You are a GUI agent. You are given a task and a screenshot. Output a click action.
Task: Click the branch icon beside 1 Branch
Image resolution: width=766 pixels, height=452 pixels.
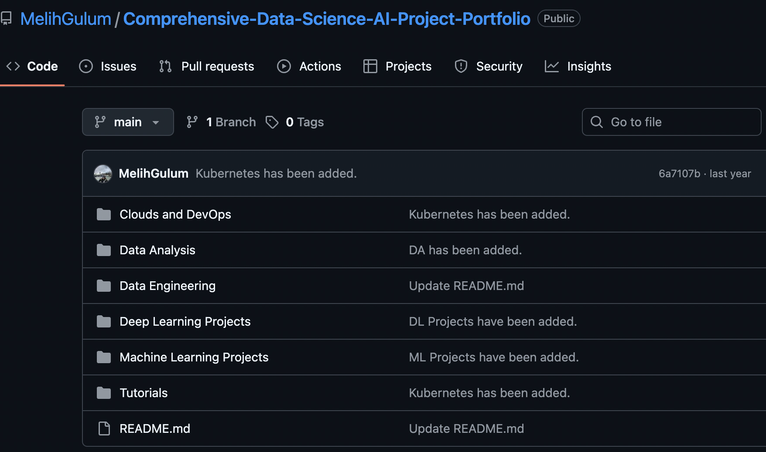(192, 122)
